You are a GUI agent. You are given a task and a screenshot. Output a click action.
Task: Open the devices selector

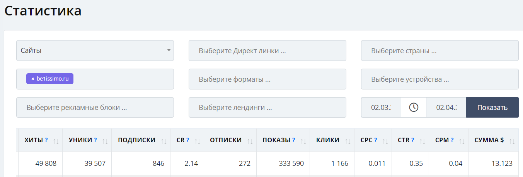pyautogui.click(x=440, y=79)
